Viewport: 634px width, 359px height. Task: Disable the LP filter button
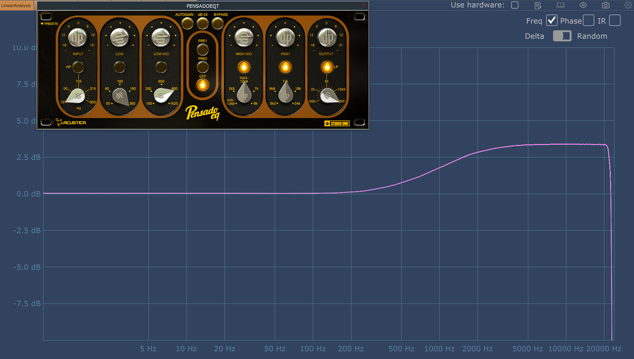click(x=327, y=67)
